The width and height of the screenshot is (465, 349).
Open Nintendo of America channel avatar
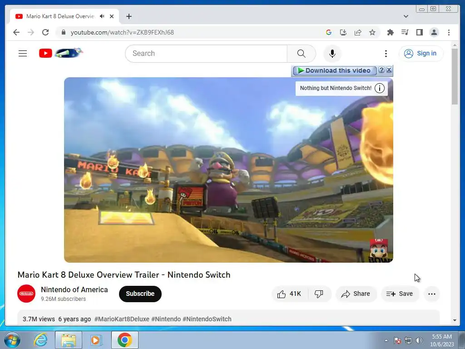(x=26, y=294)
